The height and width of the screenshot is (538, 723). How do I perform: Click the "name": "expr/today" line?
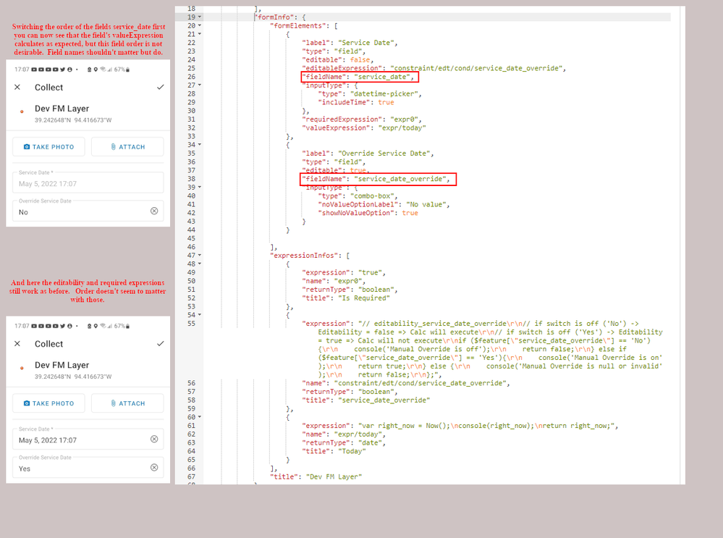pos(344,434)
